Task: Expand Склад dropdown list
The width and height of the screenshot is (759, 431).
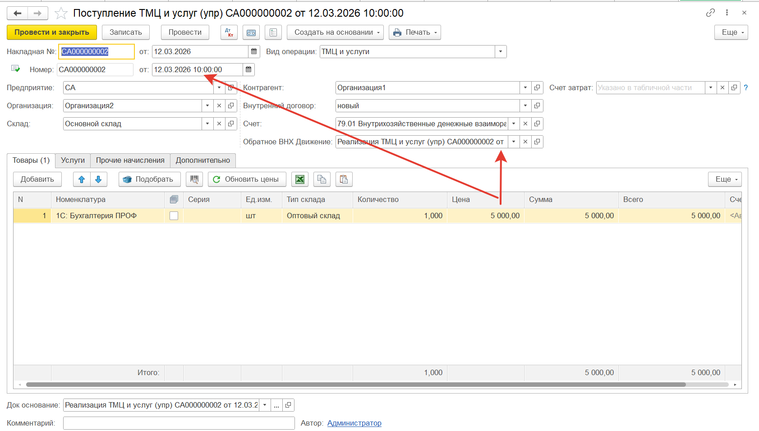Action: click(207, 124)
